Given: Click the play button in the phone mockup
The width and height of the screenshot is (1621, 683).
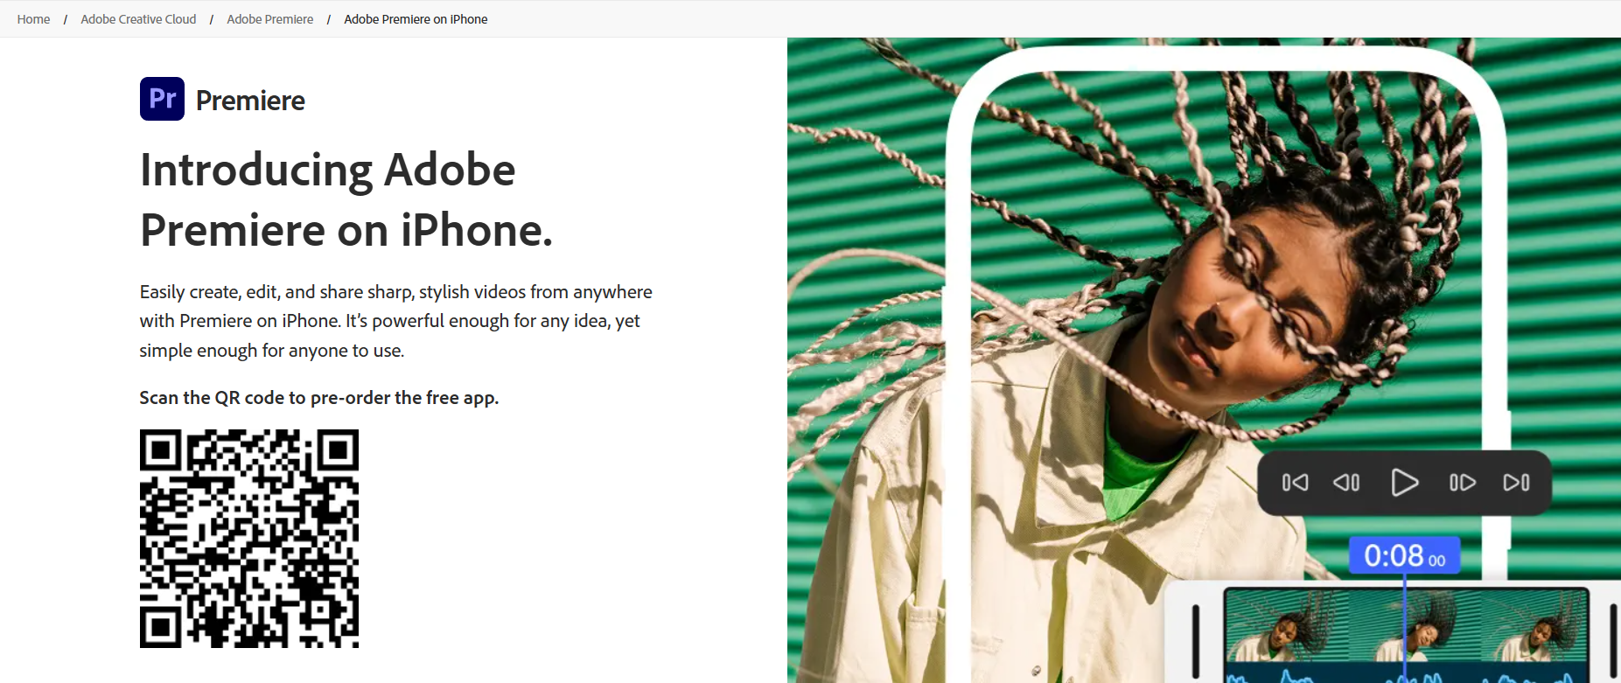Looking at the screenshot, I should [x=1404, y=483].
